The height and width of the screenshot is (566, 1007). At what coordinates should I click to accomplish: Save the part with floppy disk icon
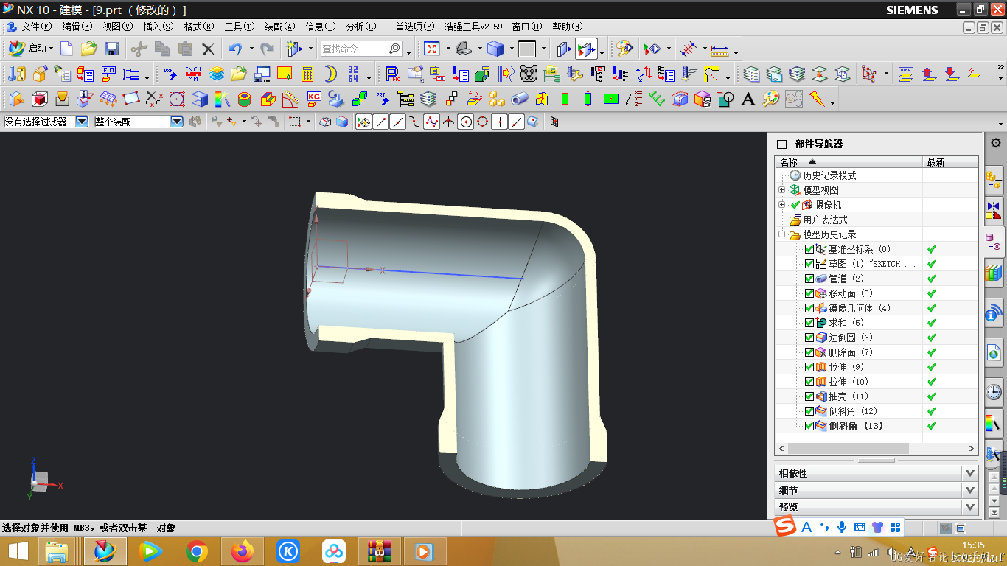112,49
